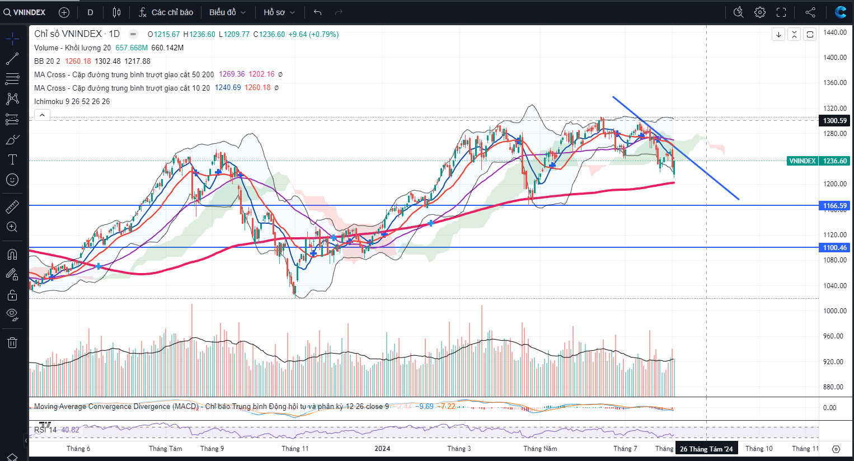Click the Chỉ số VNINDEX 1D title
This screenshot has height=461, width=854.
[77, 34]
